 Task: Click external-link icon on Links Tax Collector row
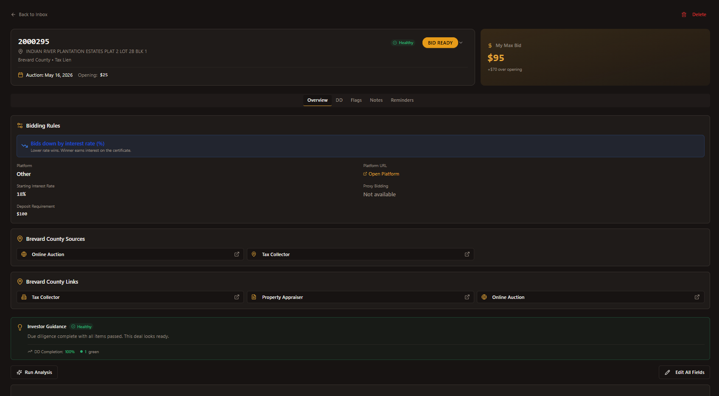pyautogui.click(x=237, y=297)
